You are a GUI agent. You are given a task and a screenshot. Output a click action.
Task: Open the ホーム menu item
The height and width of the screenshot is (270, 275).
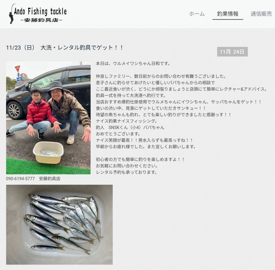click(197, 14)
